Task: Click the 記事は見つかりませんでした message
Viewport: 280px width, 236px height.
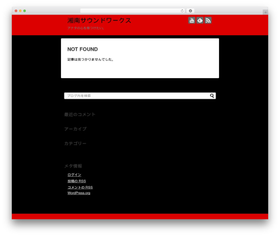Action: point(91,60)
